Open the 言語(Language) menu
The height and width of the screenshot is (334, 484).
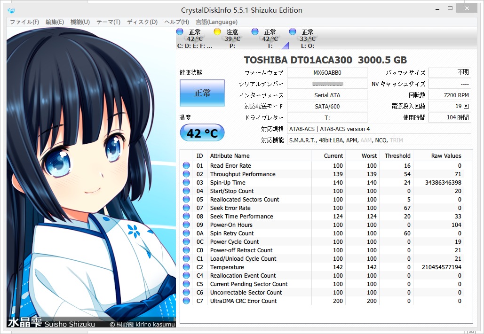[x=216, y=22]
